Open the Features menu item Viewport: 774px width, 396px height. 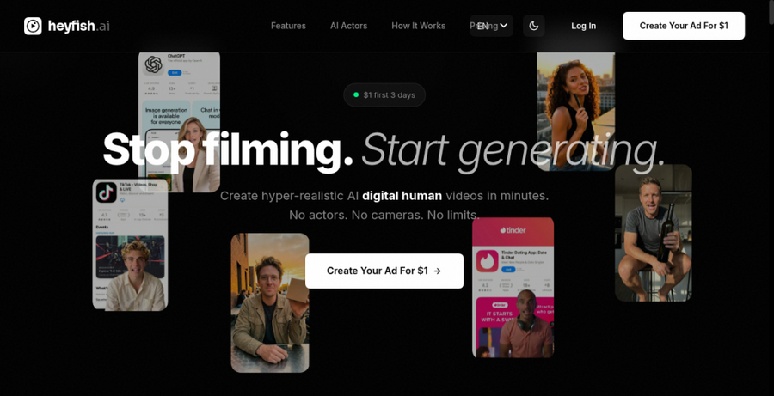point(288,26)
